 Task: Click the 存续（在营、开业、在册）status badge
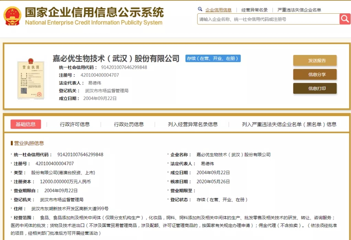click(213, 58)
